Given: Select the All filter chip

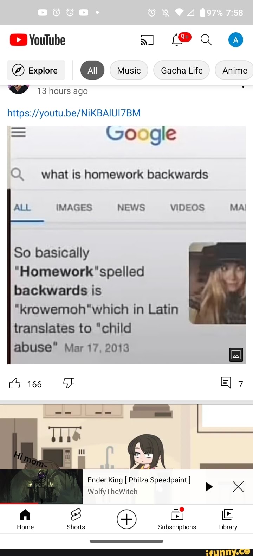Looking at the screenshot, I should coord(92,70).
